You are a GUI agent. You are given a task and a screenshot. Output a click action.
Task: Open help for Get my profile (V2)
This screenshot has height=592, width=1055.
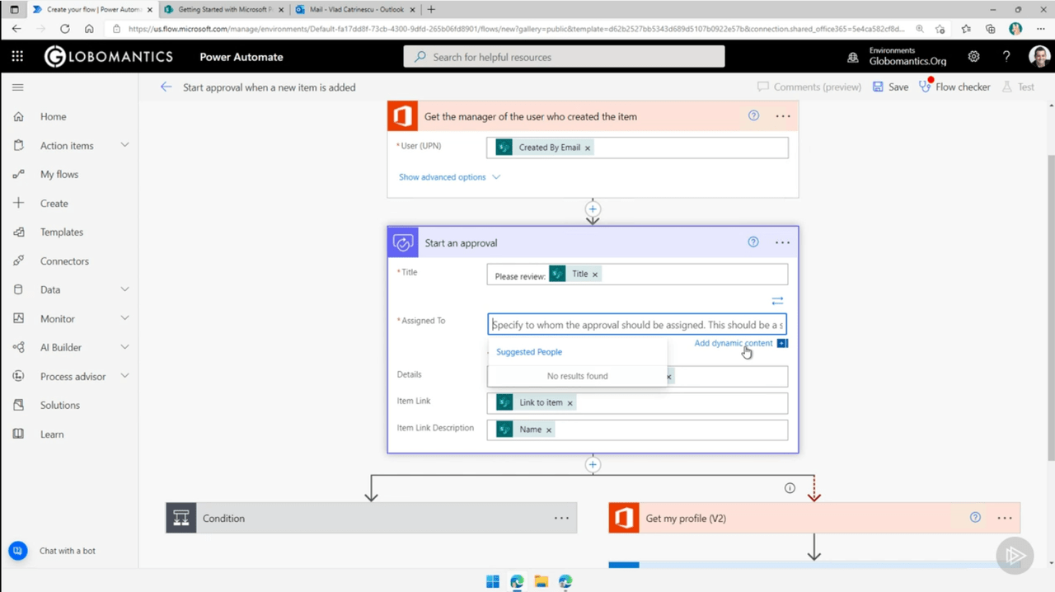[975, 518]
